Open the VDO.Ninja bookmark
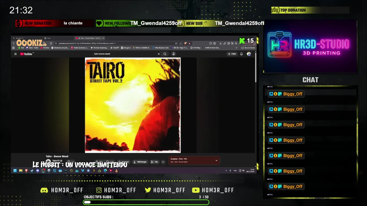 click(196, 48)
